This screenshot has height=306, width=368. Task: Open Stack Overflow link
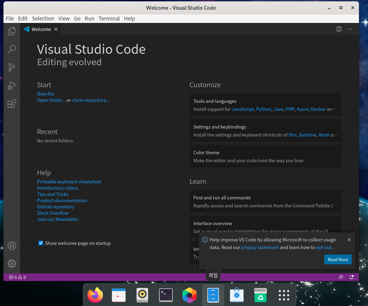(x=53, y=213)
